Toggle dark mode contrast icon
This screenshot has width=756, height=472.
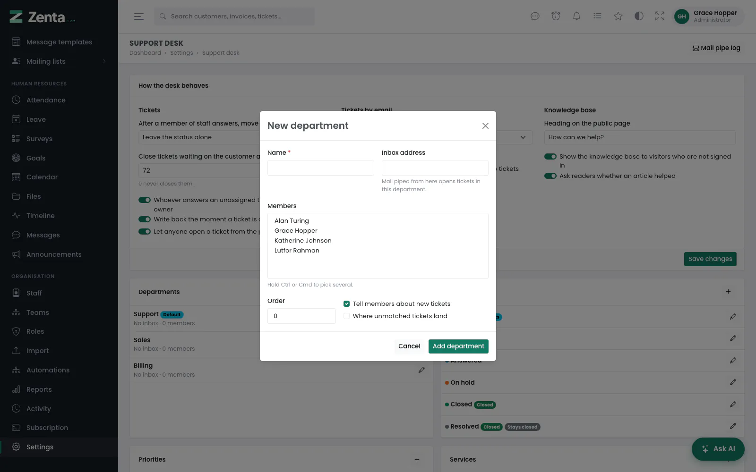coord(639,17)
